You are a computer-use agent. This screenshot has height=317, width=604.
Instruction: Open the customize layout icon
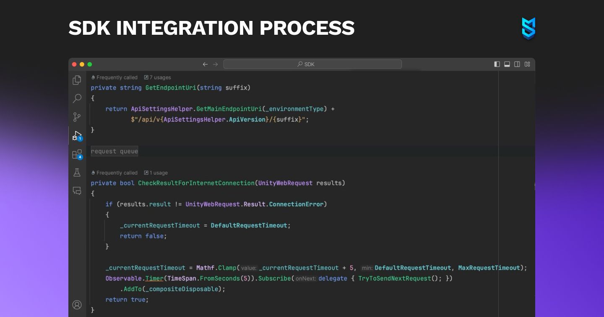[x=527, y=64]
